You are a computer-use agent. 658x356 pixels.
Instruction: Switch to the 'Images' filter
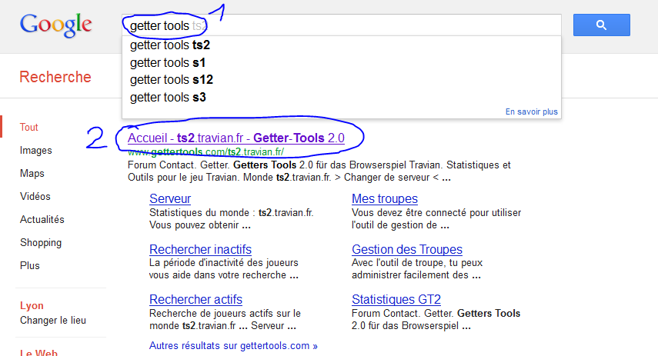pos(35,150)
